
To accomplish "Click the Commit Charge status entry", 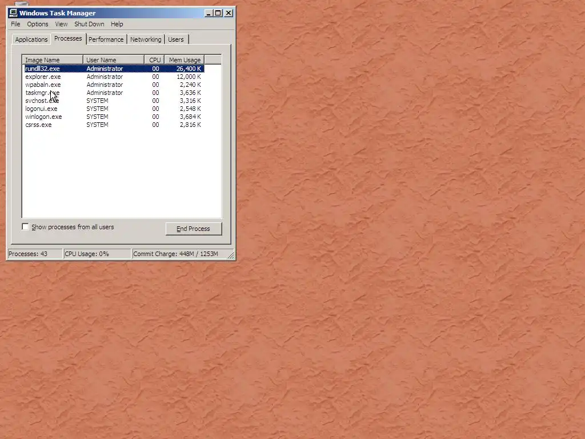I will [180, 254].
